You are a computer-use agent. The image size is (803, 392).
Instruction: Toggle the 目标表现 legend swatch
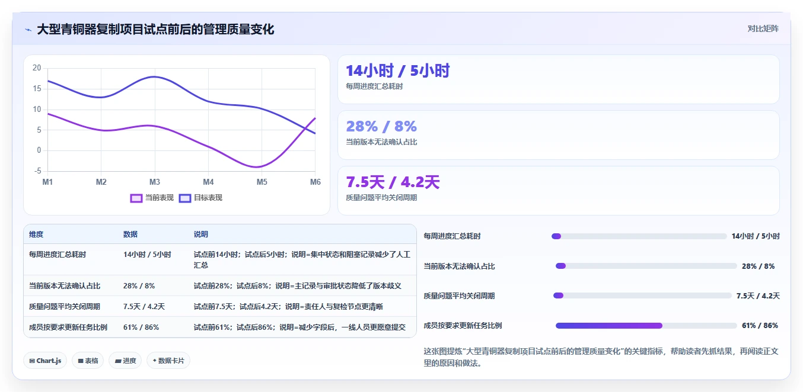(185, 198)
